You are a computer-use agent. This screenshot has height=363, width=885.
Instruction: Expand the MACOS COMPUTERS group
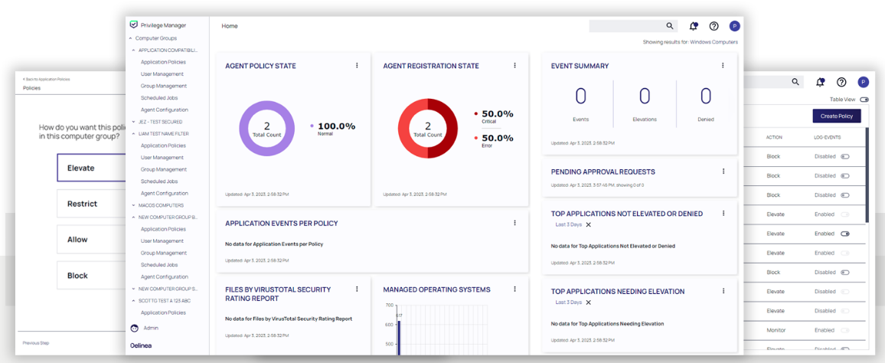coord(134,205)
